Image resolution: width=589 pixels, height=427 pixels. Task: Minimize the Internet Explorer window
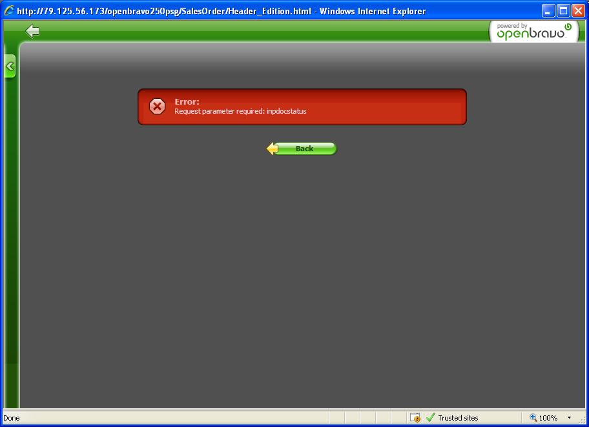[x=548, y=11]
